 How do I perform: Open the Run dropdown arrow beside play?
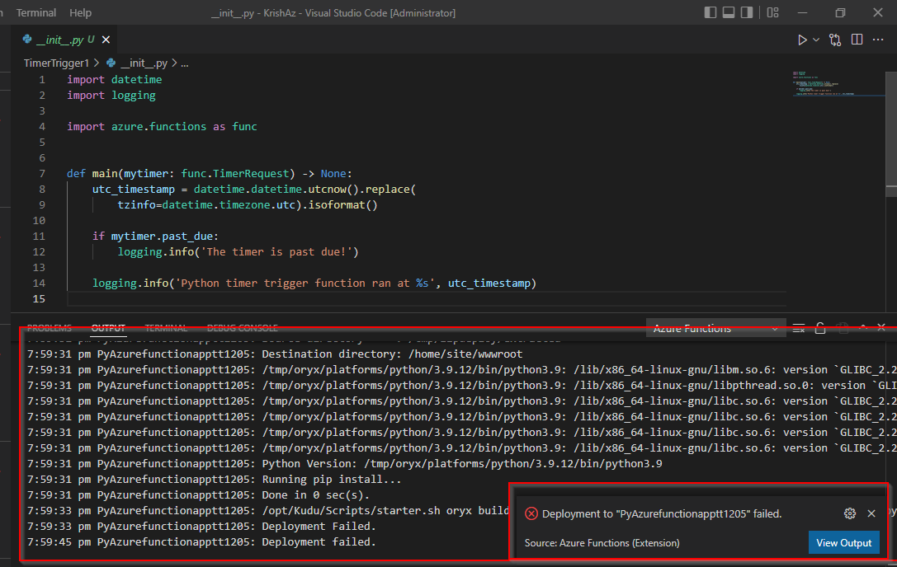click(816, 40)
